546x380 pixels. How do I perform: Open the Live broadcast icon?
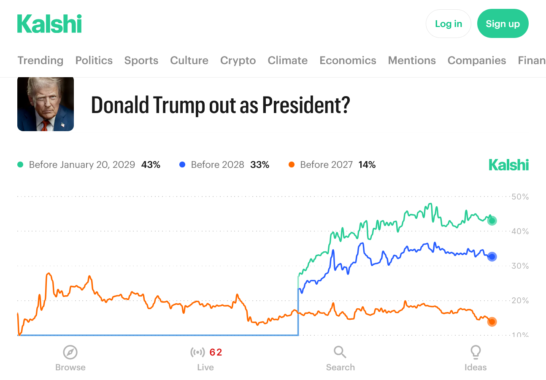point(197,352)
